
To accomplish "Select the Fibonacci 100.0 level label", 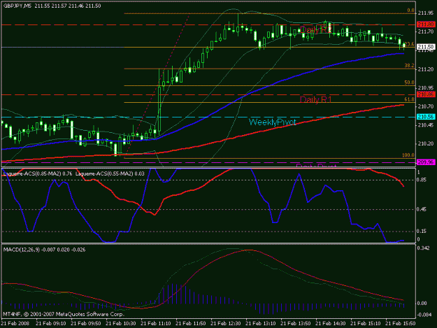I will point(408,155).
